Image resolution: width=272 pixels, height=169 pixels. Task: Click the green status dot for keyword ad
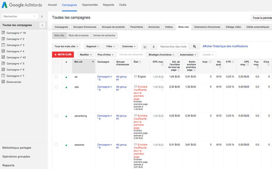click(x=66, y=77)
